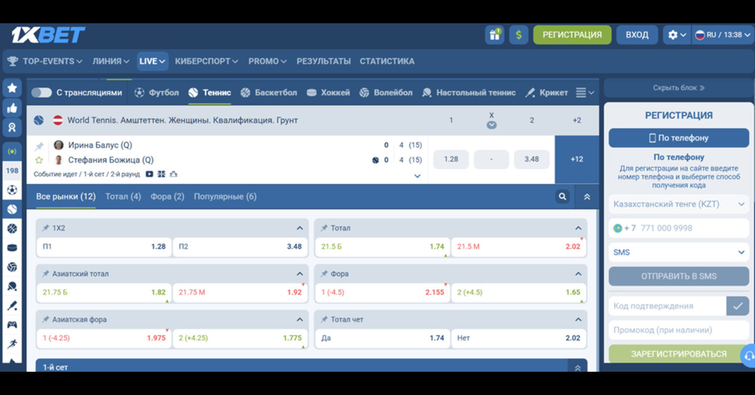Image resolution: width=755 pixels, height=395 pixels.
Task: Collapse the Тотал market section
Action: pyautogui.click(x=578, y=228)
